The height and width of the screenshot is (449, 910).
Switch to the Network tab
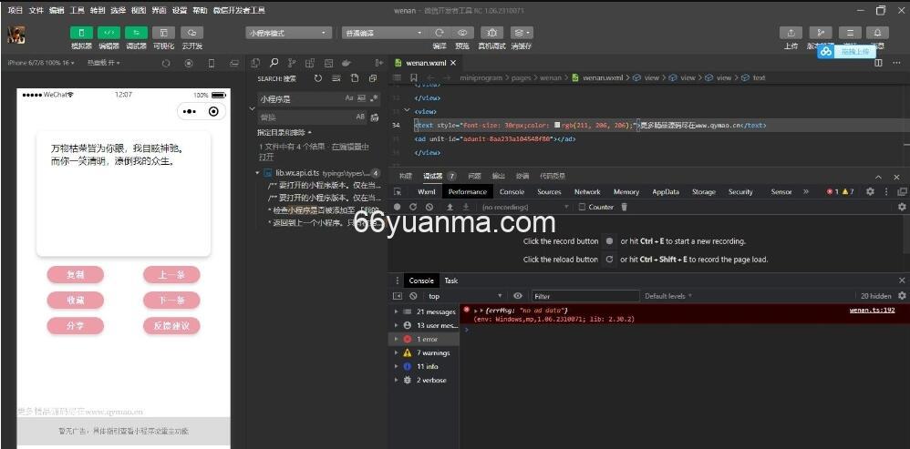click(x=587, y=192)
